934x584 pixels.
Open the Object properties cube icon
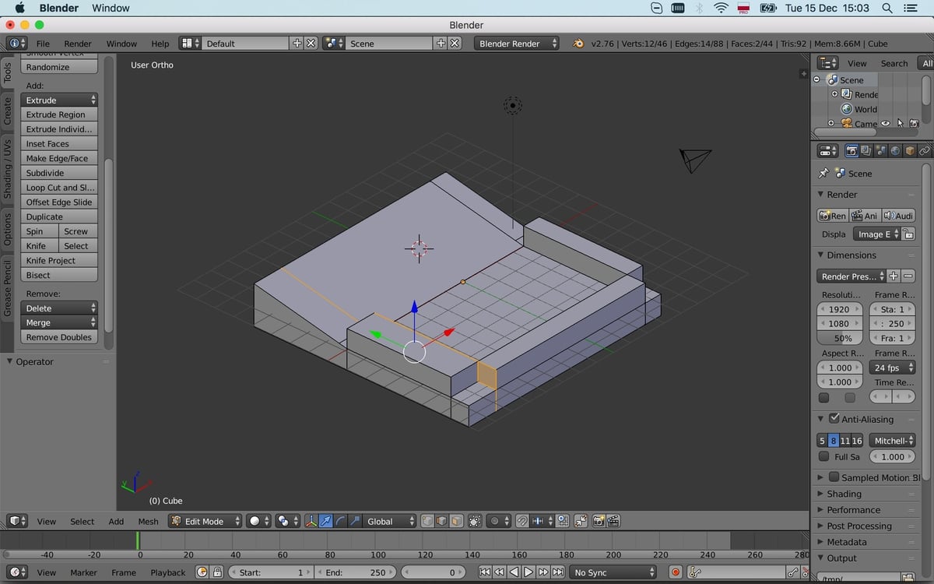(909, 150)
